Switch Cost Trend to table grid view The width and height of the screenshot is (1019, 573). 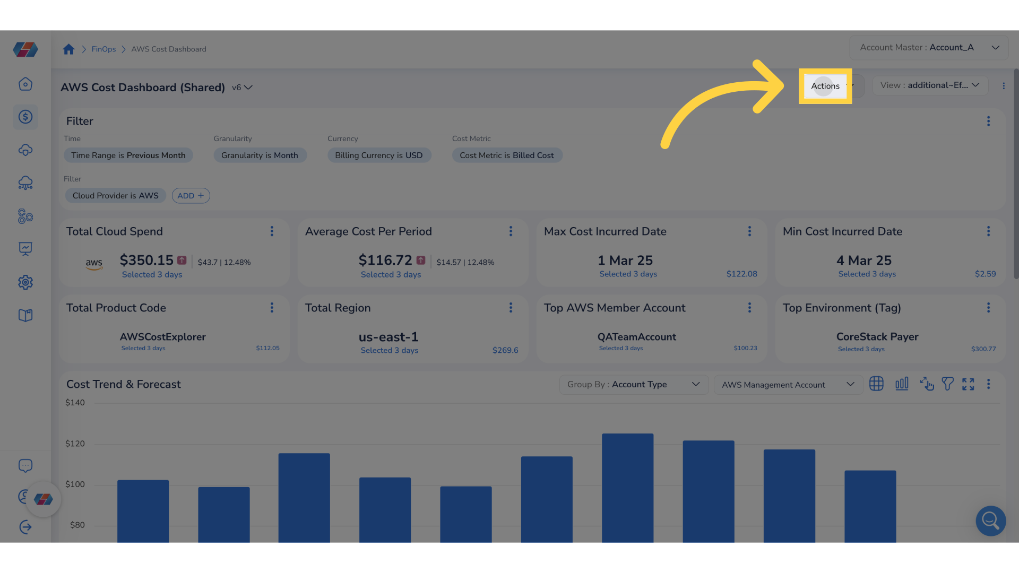tap(876, 384)
